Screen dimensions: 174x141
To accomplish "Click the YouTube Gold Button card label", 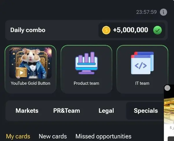I will (x=30, y=83).
